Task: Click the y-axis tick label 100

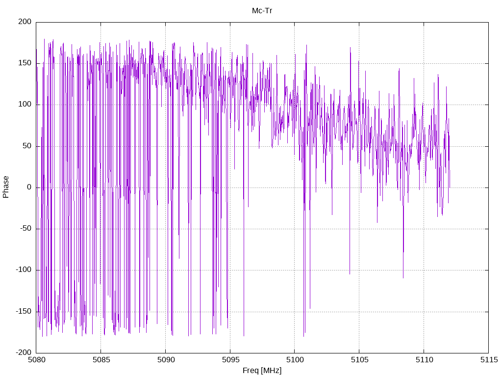Action: 25,105
